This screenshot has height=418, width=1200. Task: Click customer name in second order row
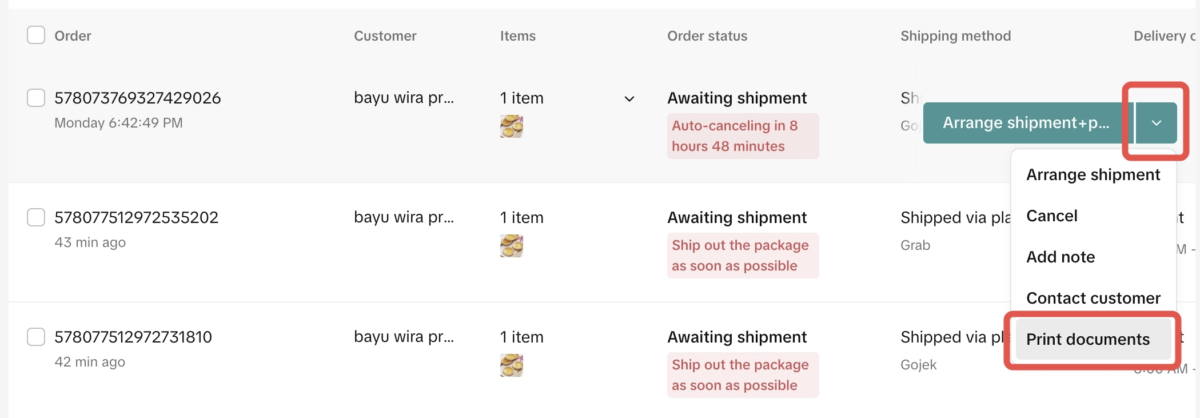(x=404, y=218)
